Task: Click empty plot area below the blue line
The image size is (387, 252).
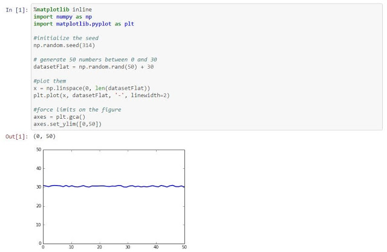Action: (x=113, y=217)
